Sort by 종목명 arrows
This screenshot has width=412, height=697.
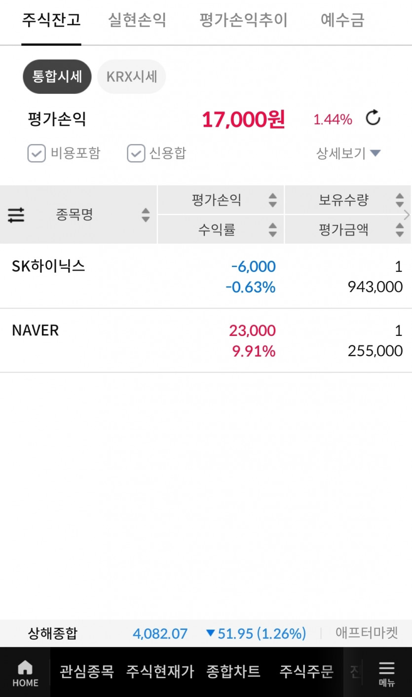pos(145,215)
